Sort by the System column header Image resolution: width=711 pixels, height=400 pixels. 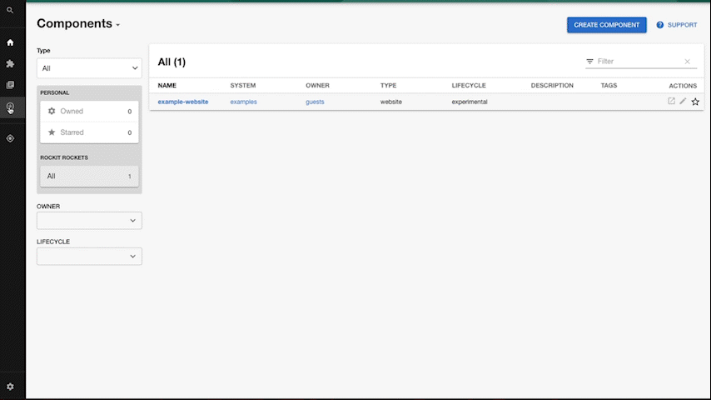[x=242, y=85]
